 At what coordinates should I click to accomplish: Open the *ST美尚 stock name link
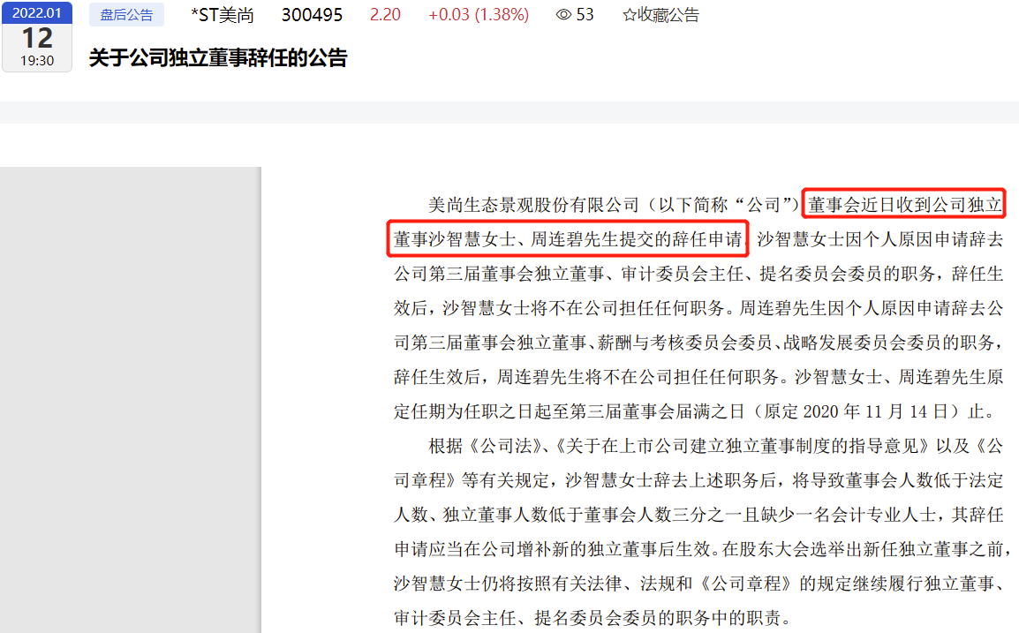[223, 14]
